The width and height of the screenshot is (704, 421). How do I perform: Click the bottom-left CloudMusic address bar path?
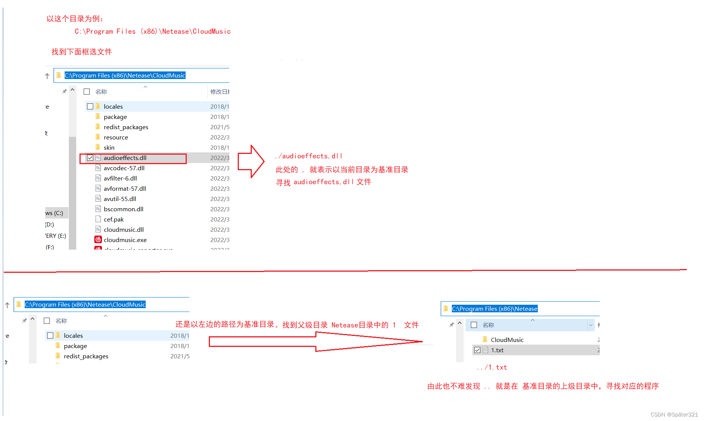click(85, 304)
